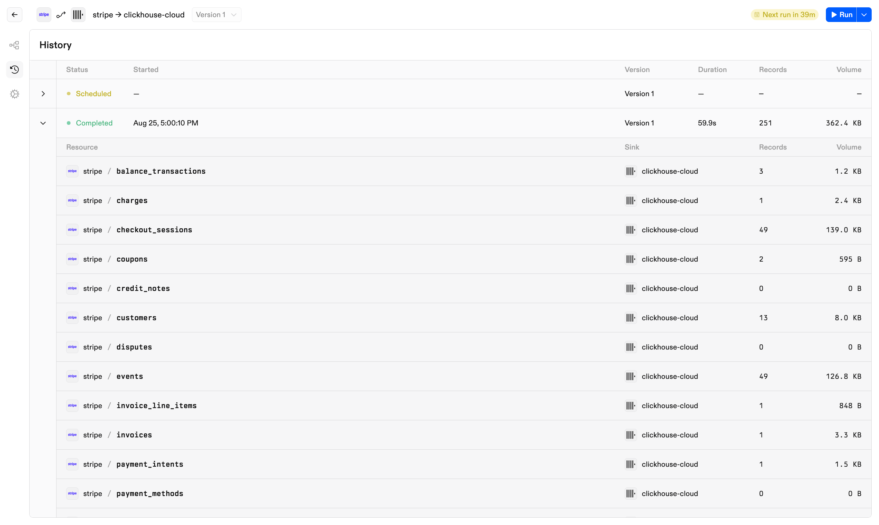This screenshot has height=525, width=879.
Task: Click Stripe icon on disputes row
Action: click(x=72, y=347)
